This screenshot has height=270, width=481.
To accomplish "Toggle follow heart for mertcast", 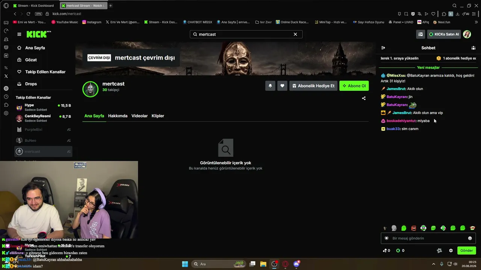I will (x=282, y=86).
